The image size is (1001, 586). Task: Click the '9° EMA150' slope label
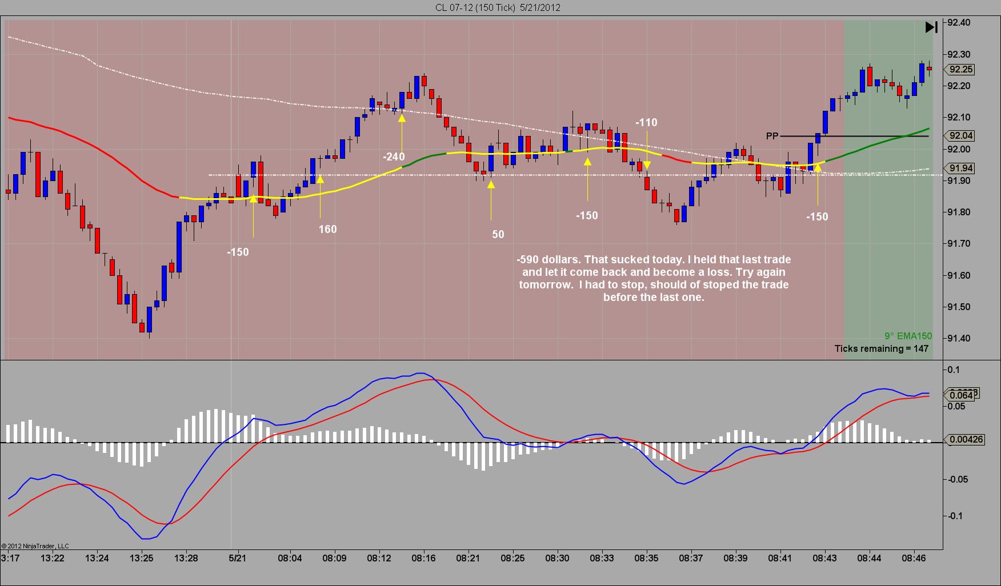point(908,336)
